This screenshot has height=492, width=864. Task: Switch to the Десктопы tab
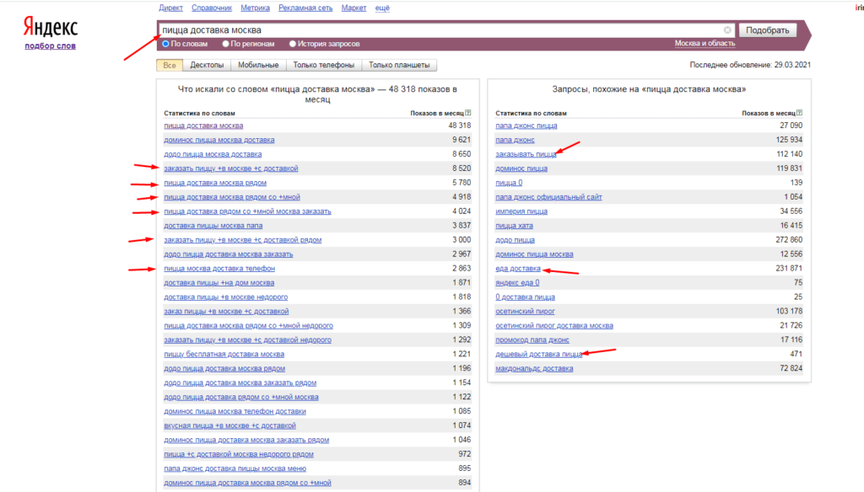click(207, 65)
